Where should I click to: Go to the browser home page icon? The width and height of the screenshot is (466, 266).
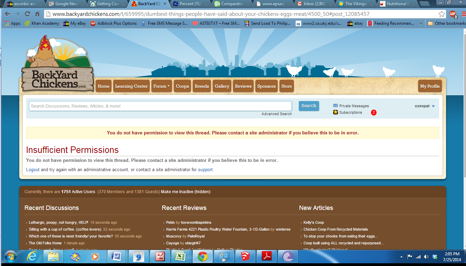click(38, 14)
